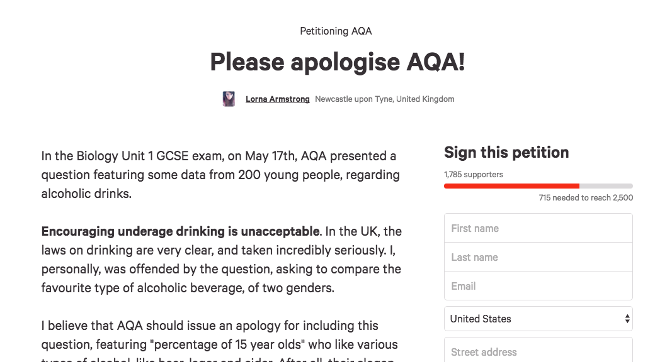Click the Last name field

pyautogui.click(x=538, y=257)
